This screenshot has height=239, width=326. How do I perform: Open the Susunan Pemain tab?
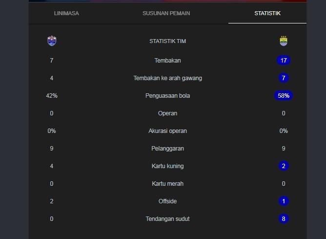[166, 13]
